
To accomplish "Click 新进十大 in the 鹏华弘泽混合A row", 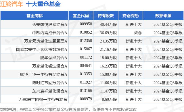I will click(134, 58).
